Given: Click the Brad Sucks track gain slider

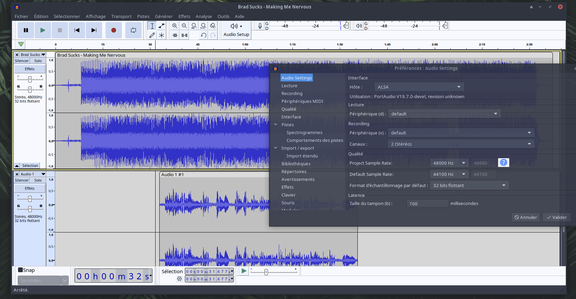Looking at the screenshot, I should click(x=30, y=79).
